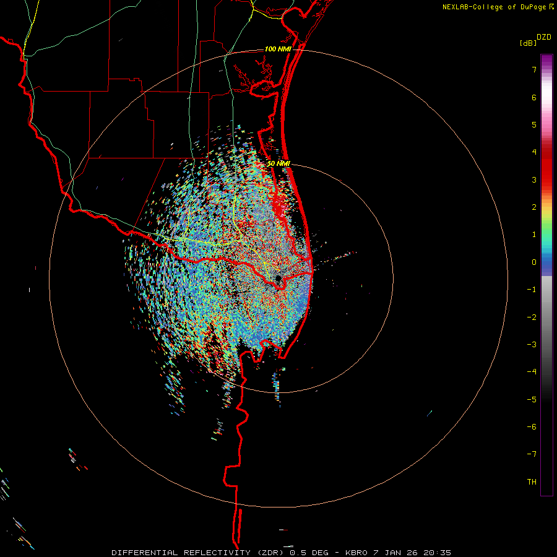The image size is (557, 557).
Task: Click the 4 value on the dB scale
Action: pyautogui.click(x=534, y=152)
